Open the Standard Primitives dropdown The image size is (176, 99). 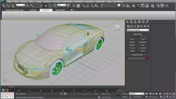tap(138, 30)
